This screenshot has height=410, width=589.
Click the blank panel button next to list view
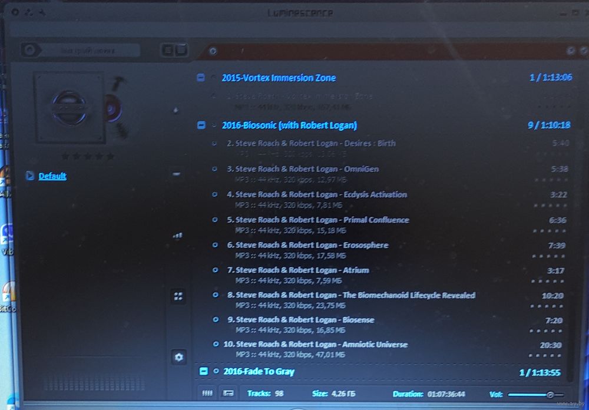point(181,50)
